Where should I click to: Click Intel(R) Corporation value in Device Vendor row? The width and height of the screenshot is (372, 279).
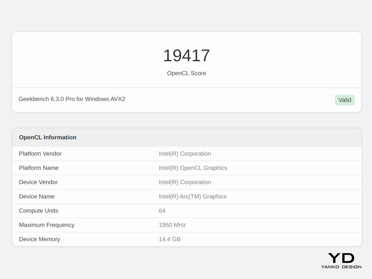point(185,182)
